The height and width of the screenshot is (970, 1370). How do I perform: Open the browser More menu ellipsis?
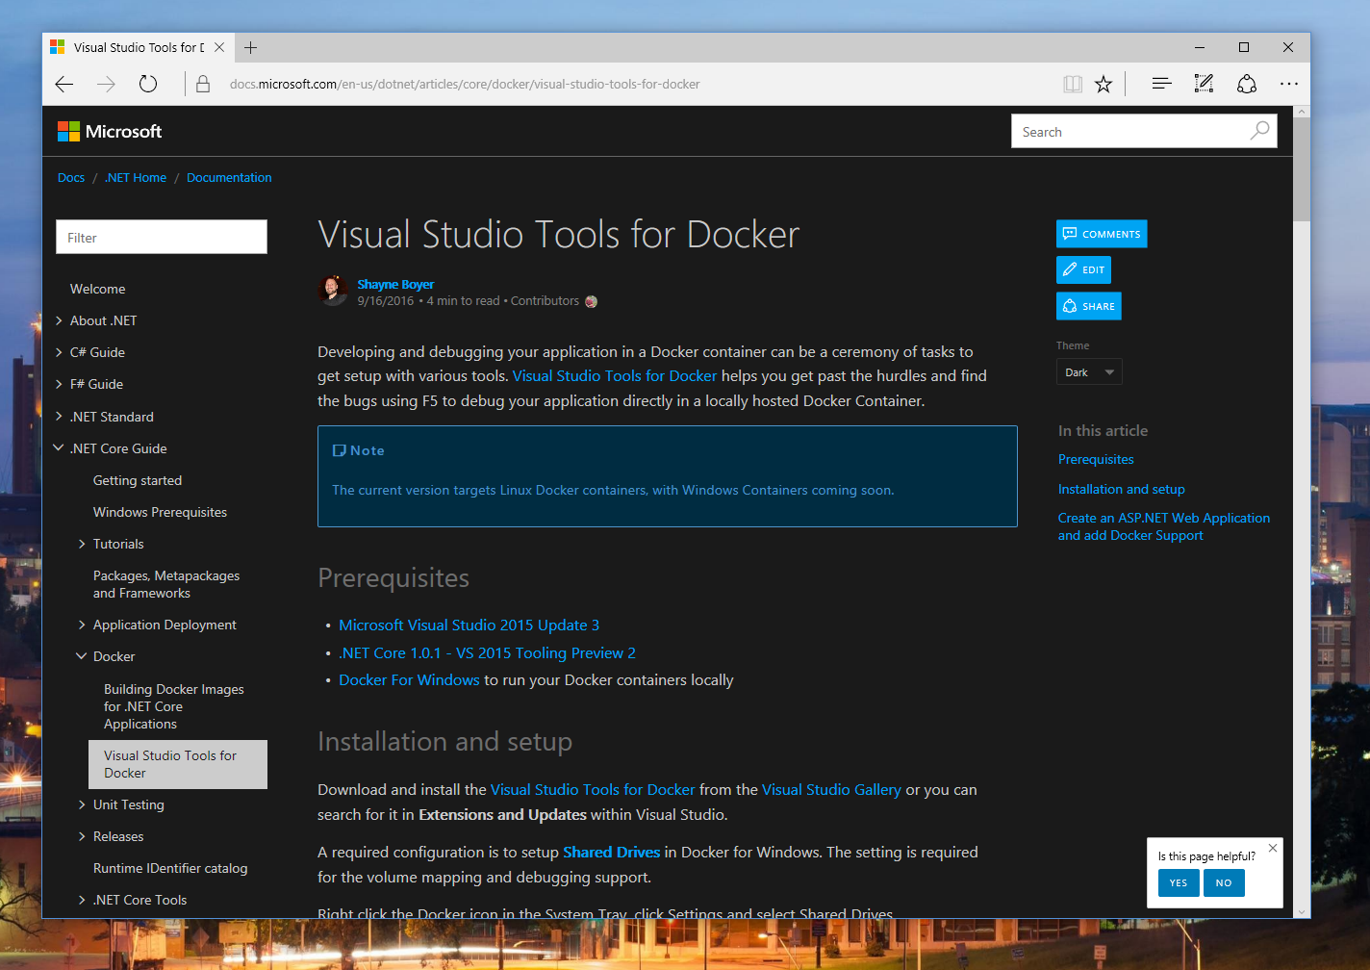(1289, 85)
